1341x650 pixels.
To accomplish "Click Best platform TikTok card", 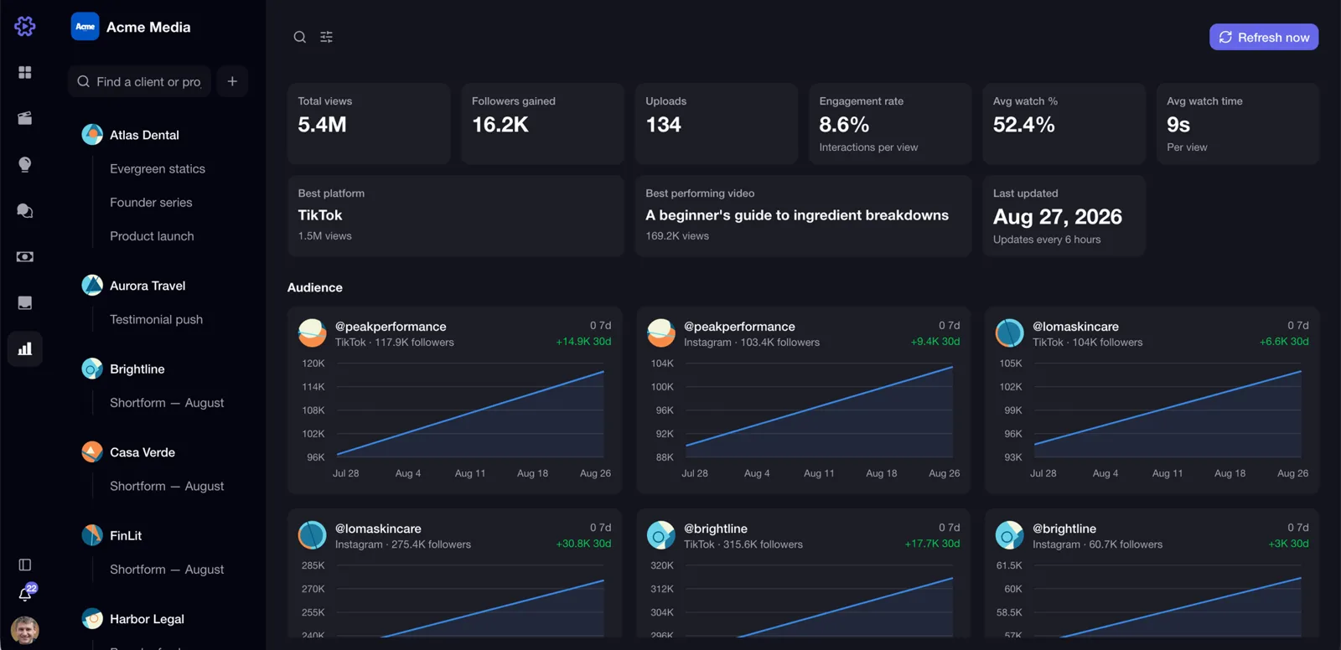I will coord(456,216).
